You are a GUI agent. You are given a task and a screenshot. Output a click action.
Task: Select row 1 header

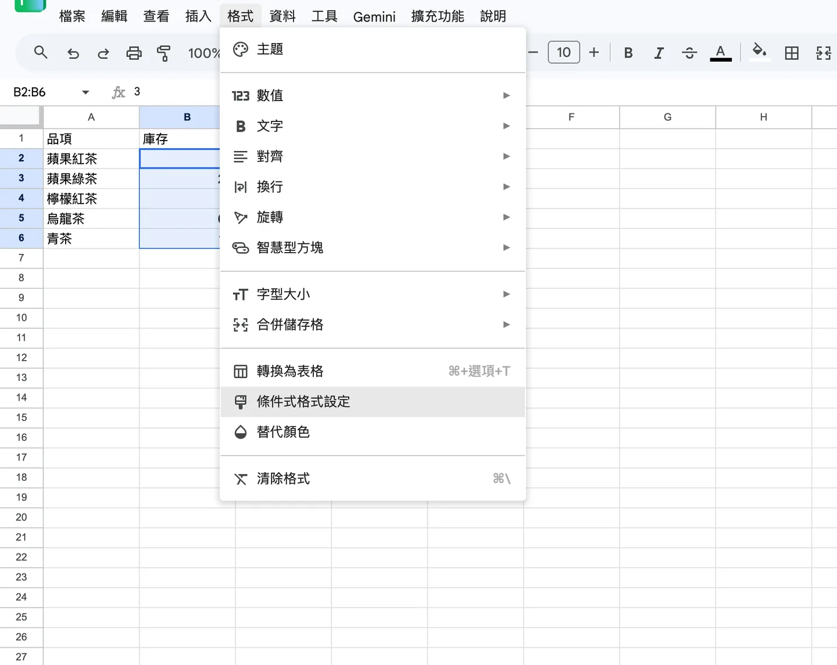(22, 138)
